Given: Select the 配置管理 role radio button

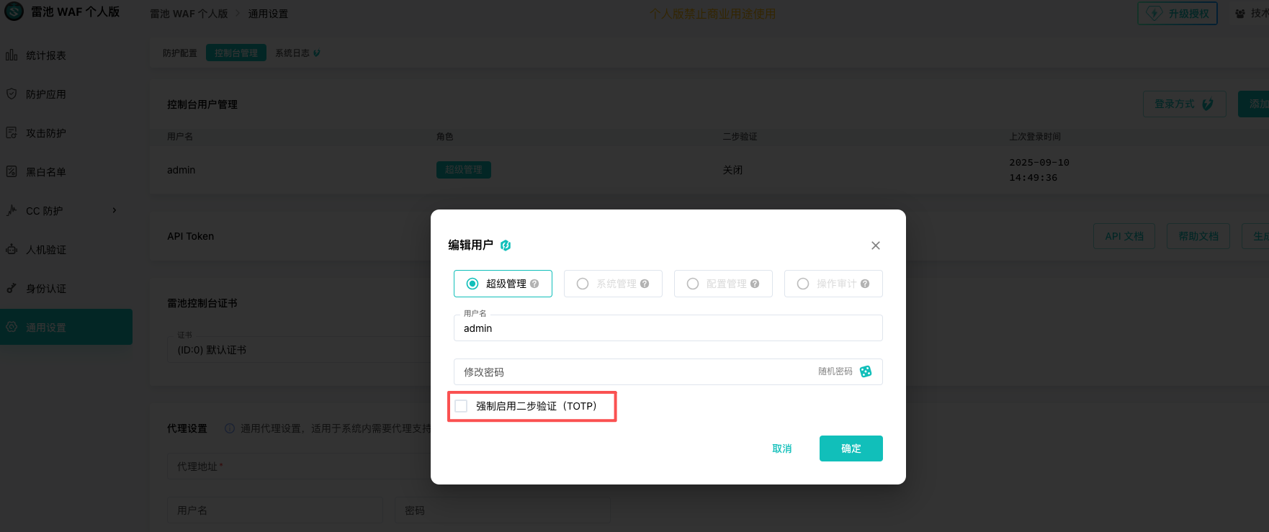Looking at the screenshot, I should pos(693,284).
